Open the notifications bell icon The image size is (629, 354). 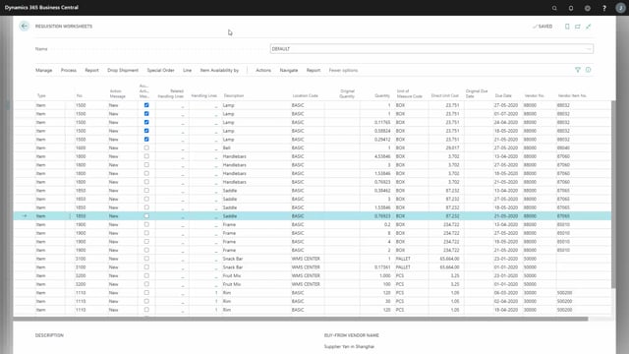coord(571,8)
